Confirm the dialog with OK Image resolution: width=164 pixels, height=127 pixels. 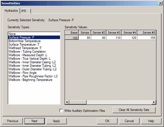[107, 121]
